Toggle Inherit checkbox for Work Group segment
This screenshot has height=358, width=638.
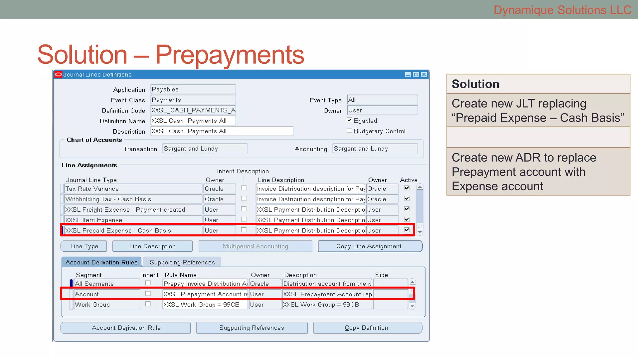click(x=148, y=304)
